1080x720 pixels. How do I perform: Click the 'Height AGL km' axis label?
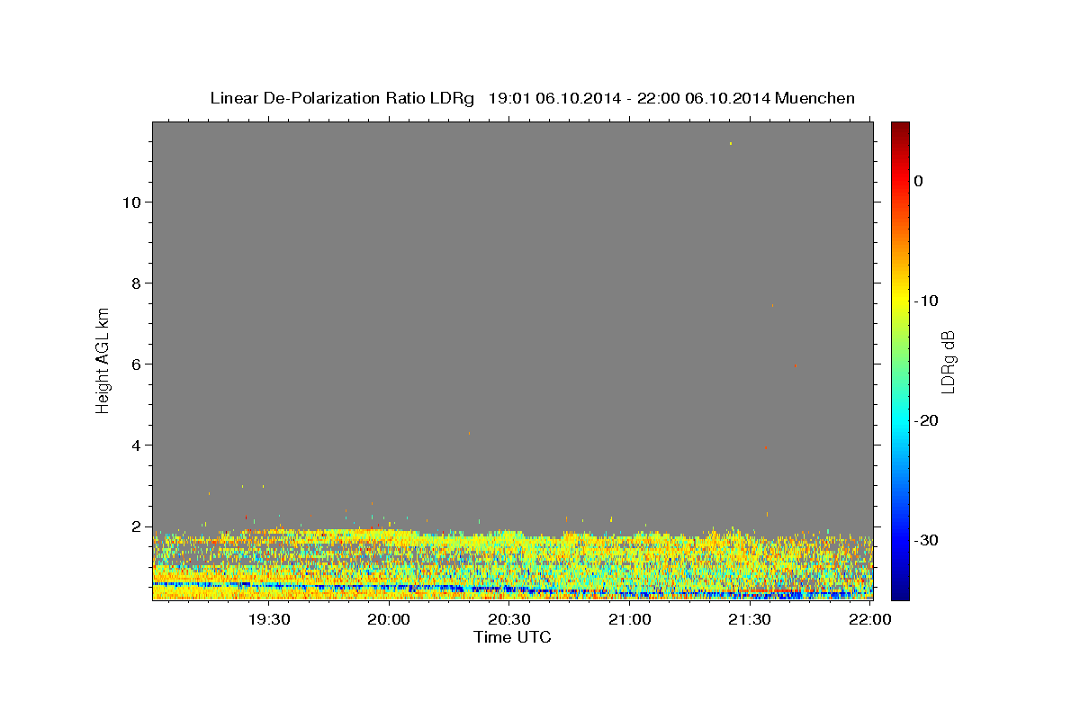(x=103, y=361)
